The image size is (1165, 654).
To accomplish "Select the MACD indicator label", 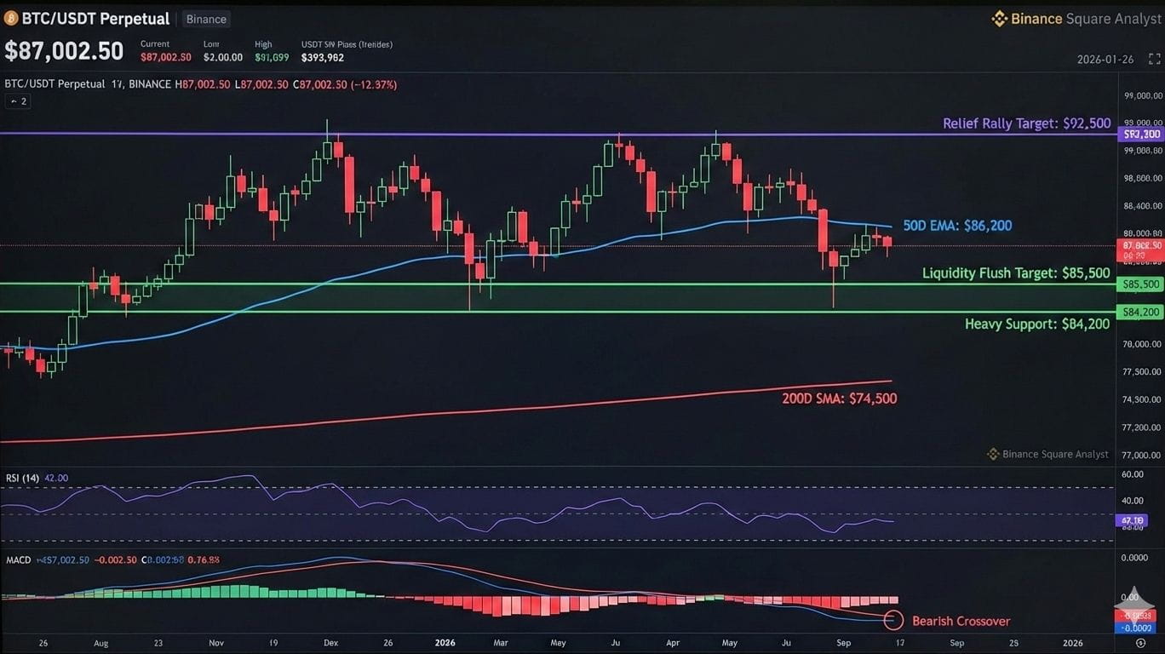I will click(19, 560).
